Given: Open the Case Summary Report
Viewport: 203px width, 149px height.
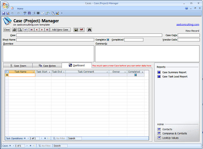Looking at the screenshot, I should pyautogui.click(x=175, y=72).
